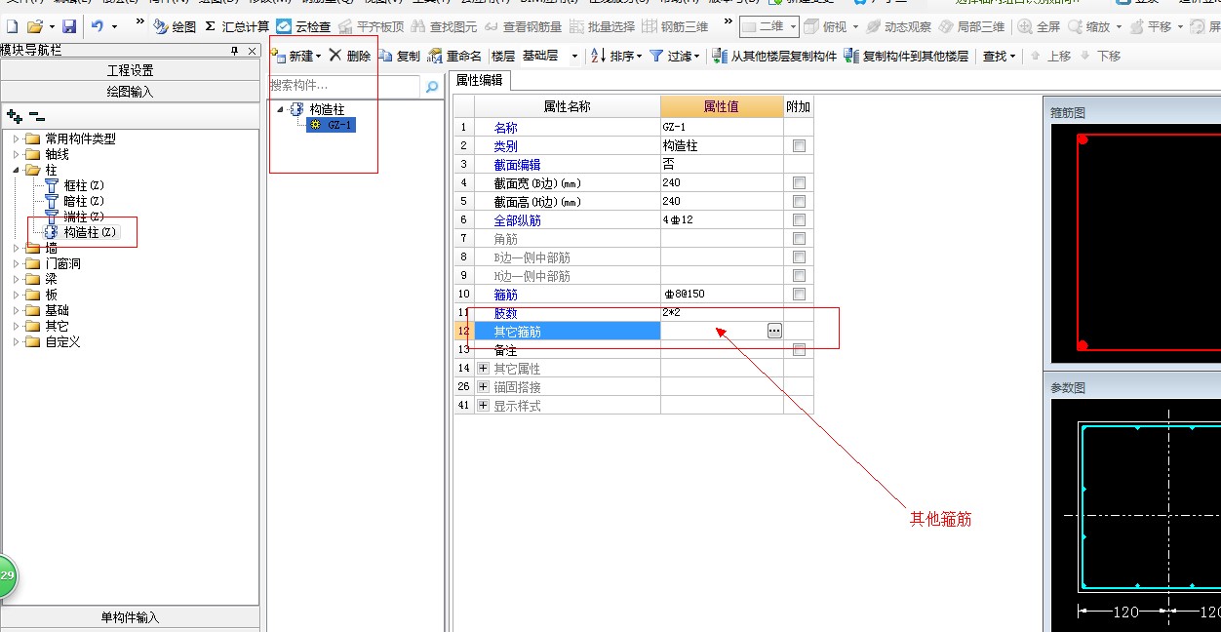Run 汇总计算 summary calculation
The image size is (1221, 632).
[x=237, y=26]
